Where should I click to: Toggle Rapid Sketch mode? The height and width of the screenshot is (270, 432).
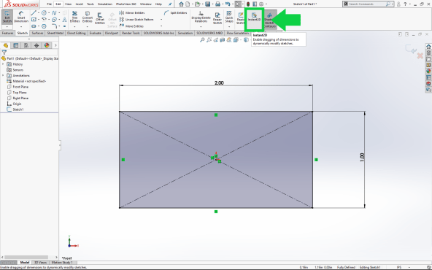coord(241,18)
